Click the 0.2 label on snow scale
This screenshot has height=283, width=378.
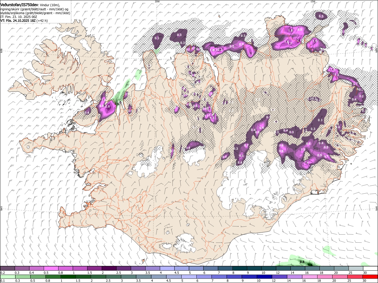tap(2, 273)
